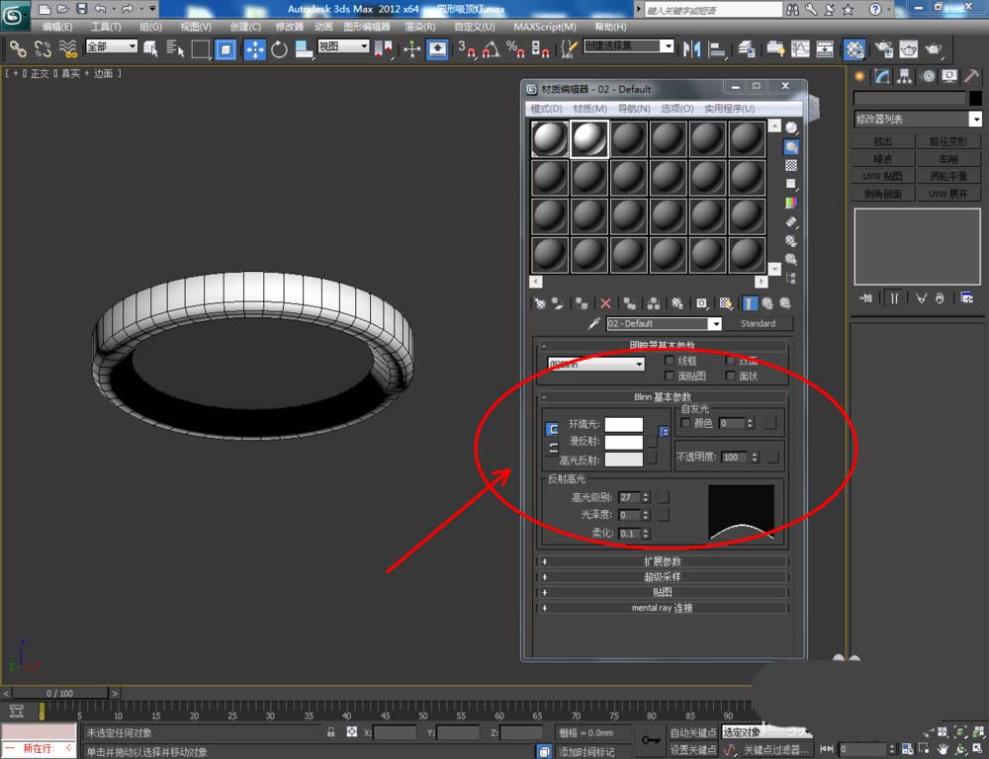
Task: Click the Rendered Frame Window teapot icon
Action: tap(908, 49)
